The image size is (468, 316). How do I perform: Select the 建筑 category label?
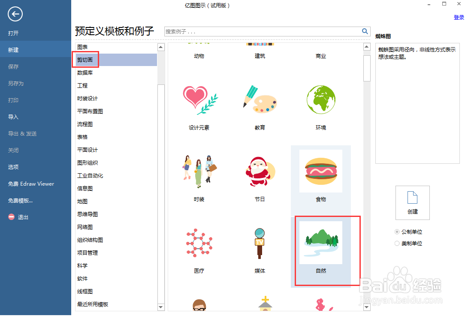pyautogui.click(x=260, y=56)
